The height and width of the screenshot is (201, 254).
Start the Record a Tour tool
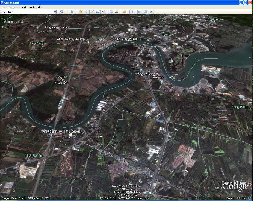click(103, 12)
